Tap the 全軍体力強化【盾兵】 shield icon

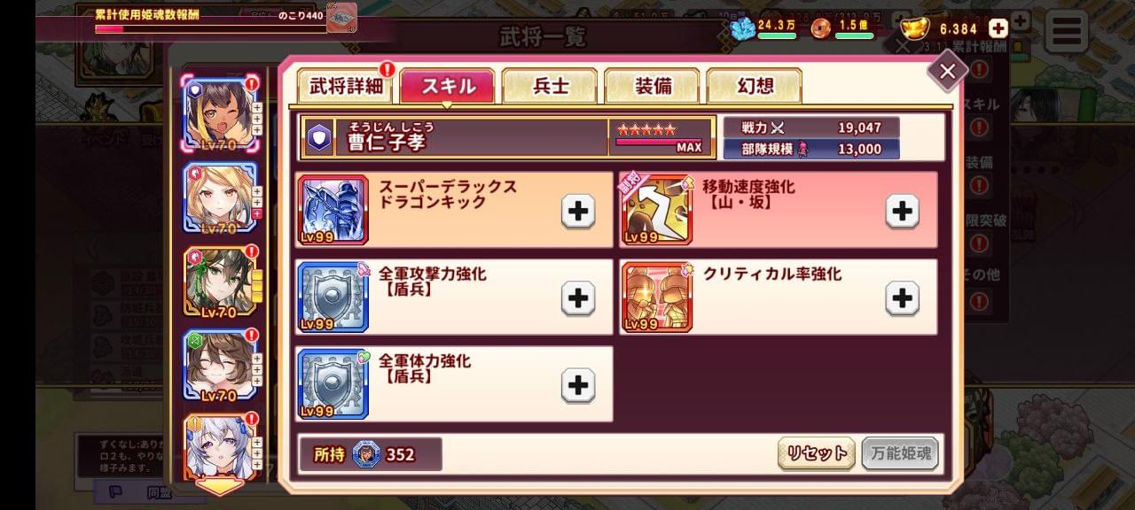click(x=333, y=383)
